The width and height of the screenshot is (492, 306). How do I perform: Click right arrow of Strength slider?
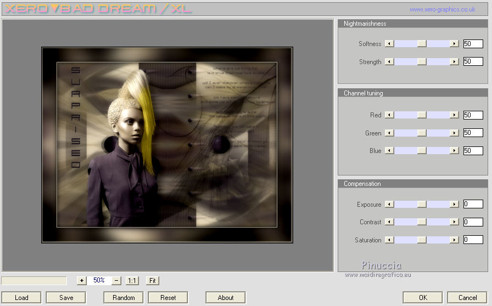[454, 61]
